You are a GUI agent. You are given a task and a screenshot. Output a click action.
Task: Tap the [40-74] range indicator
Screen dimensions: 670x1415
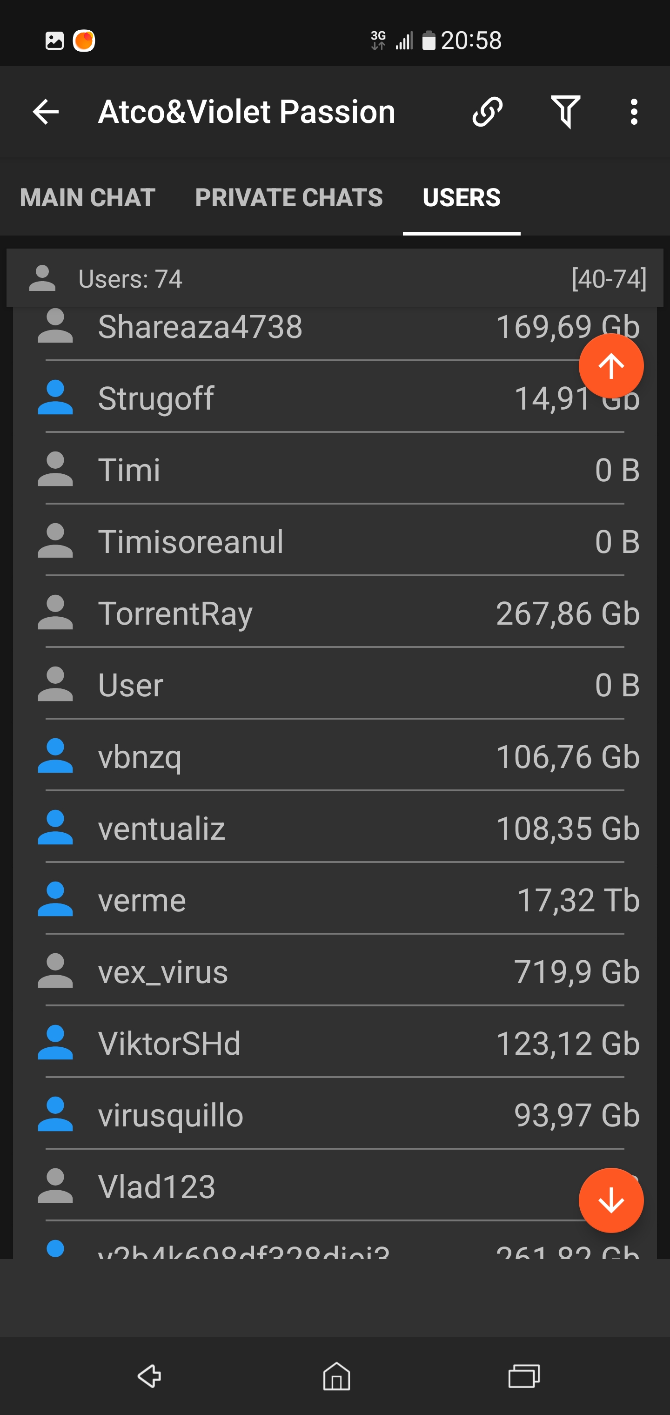(x=609, y=279)
